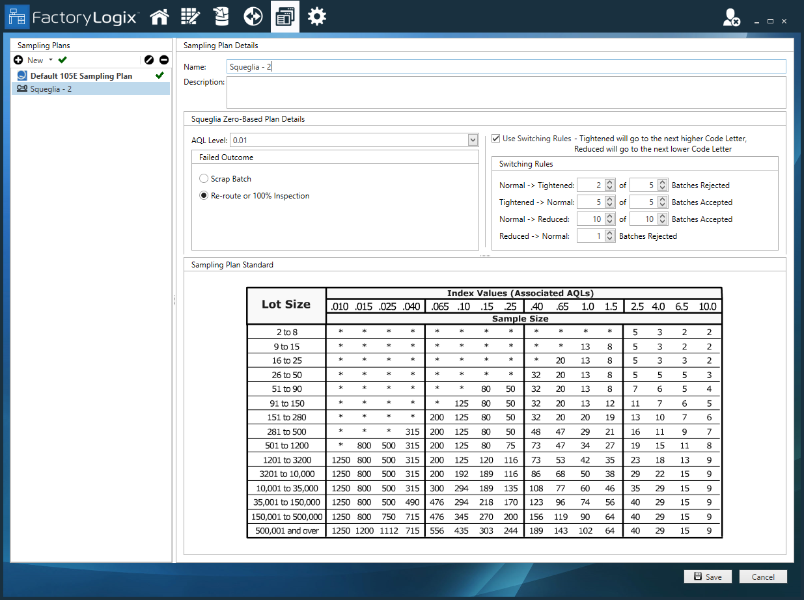
Task: Open the edit pencil icon above the plan list
Action: (x=148, y=60)
